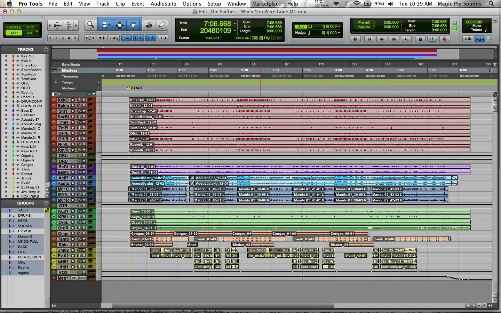Mute the Ac87 track
This screenshot has height=313, width=501.
[x=84, y=178]
